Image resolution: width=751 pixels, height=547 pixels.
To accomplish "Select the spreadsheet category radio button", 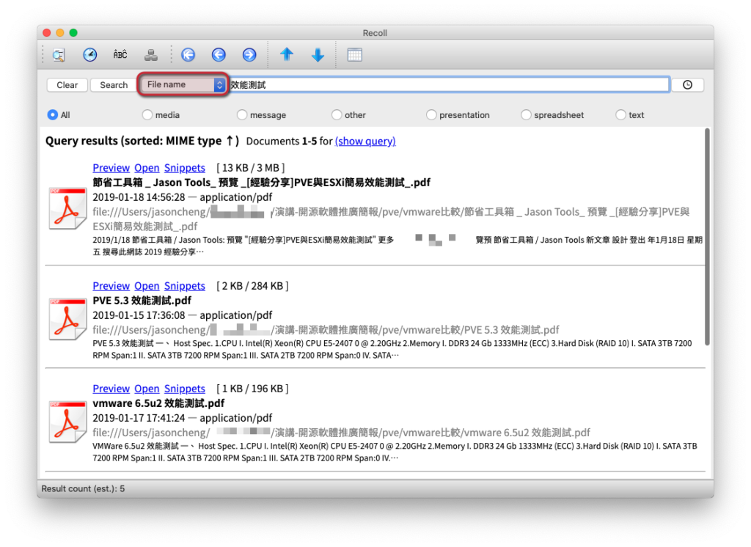I will coord(526,115).
